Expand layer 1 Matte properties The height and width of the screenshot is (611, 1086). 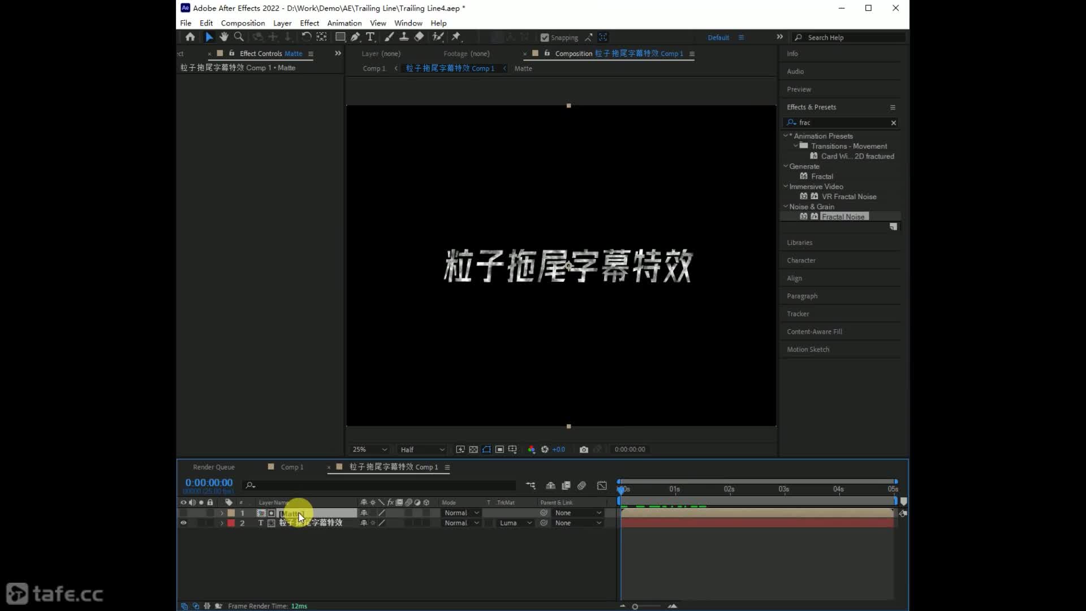pos(222,513)
